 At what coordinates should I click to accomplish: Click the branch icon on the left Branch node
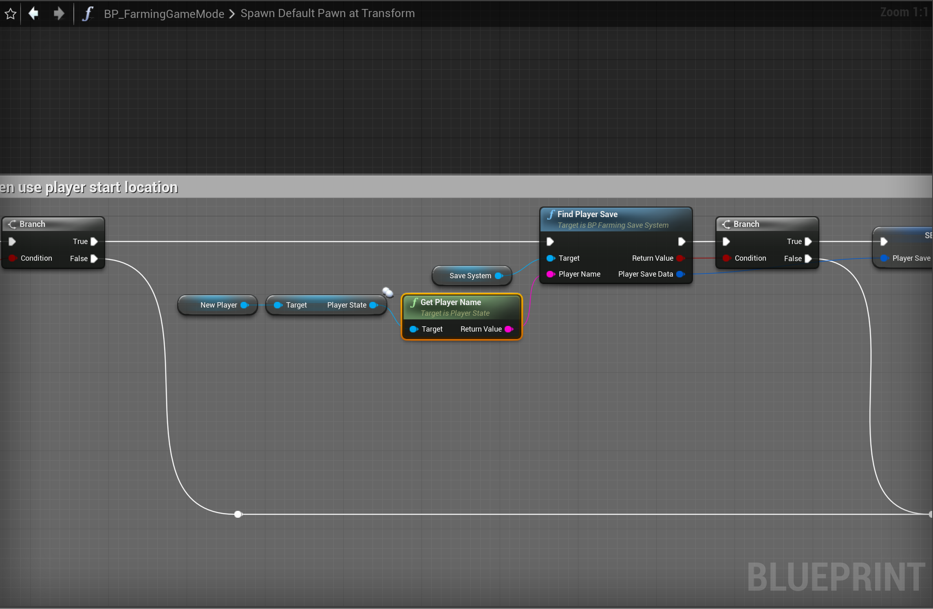point(12,224)
